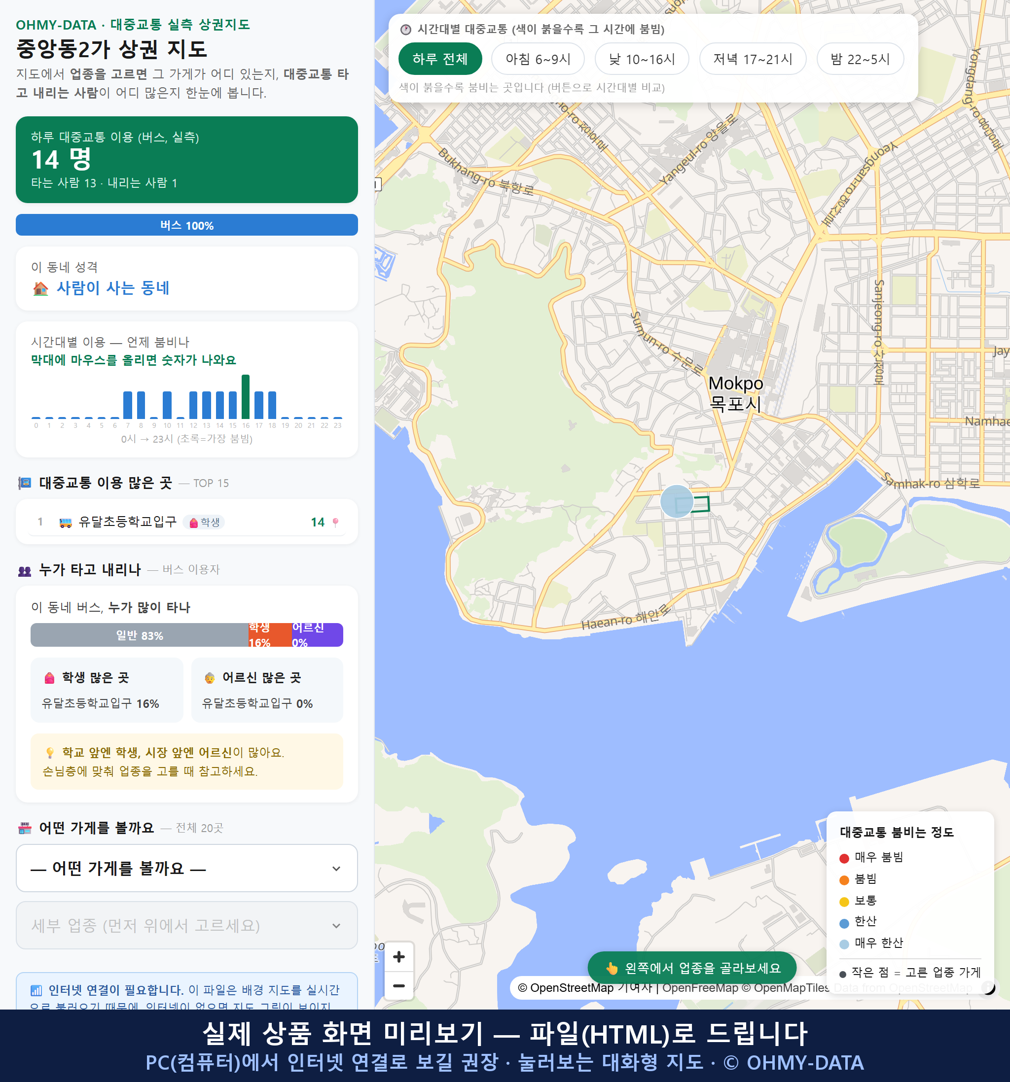
Task: Click the bus icon in 유달초등학교입구 row
Action: pos(65,523)
